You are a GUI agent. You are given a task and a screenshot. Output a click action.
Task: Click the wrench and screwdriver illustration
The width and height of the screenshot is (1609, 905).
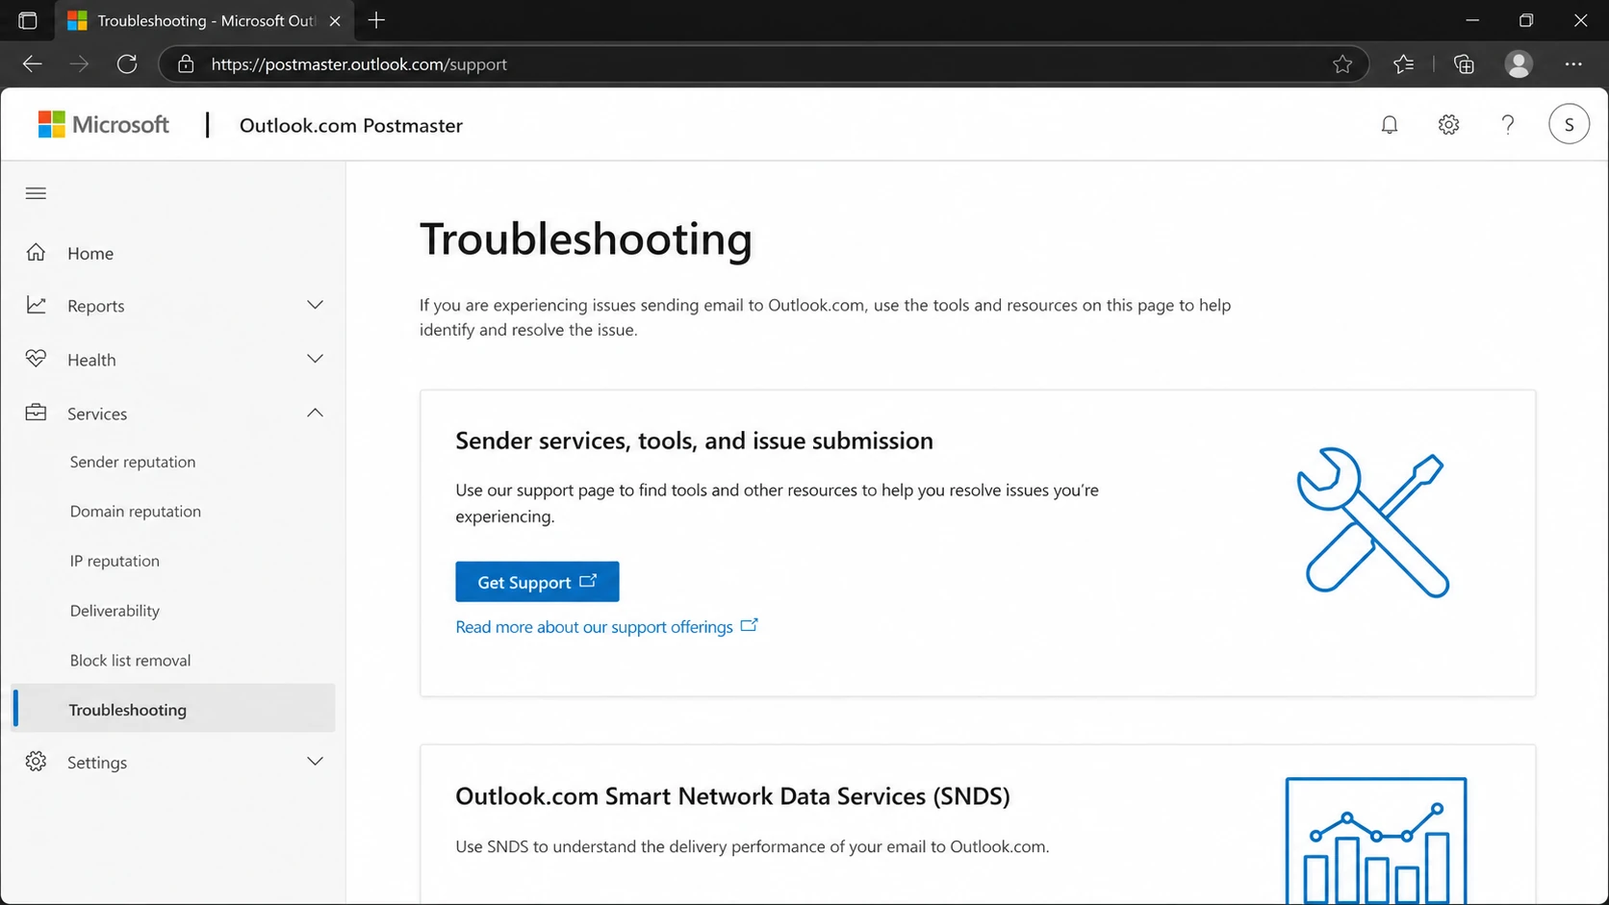point(1373,522)
